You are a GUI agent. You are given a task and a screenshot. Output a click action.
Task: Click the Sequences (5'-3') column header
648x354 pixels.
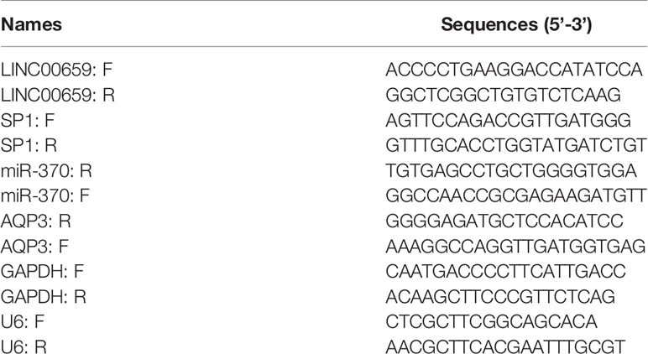(x=516, y=24)
